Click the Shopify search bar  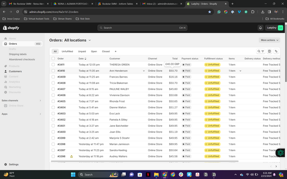point(142,28)
